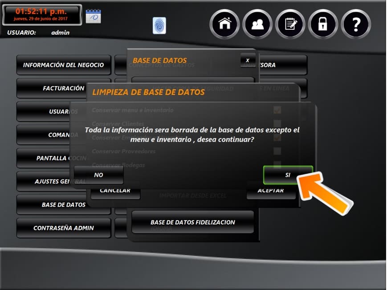Toggle the Conservar Bodegas checkbox
Screen dimensions: 387x290
277,164
